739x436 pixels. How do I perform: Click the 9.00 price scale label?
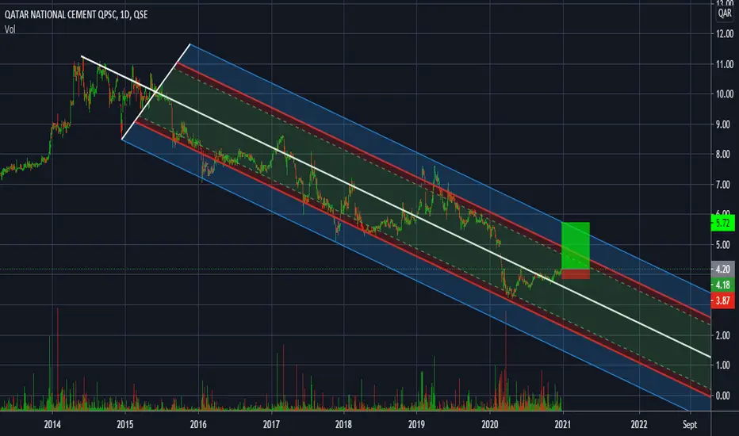(725, 124)
